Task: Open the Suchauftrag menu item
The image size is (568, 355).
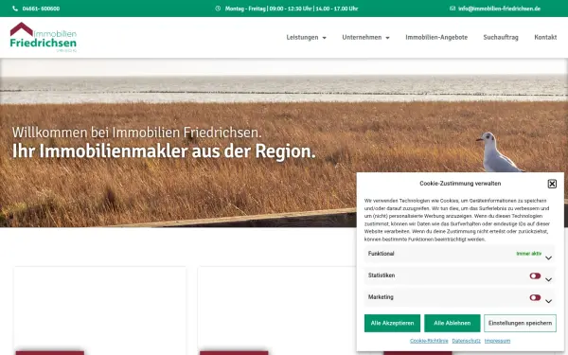Action: [501, 37]
